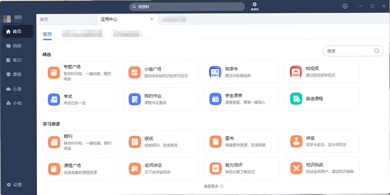Click the text 帮助你更了解自己

[240, 172]
